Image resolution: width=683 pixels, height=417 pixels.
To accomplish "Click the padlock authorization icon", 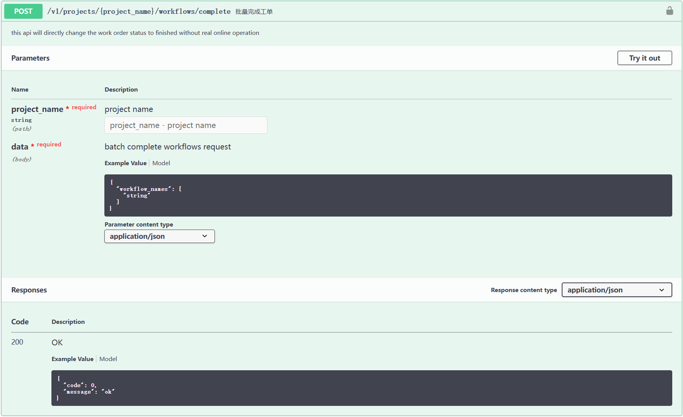I will coord(670,11).
